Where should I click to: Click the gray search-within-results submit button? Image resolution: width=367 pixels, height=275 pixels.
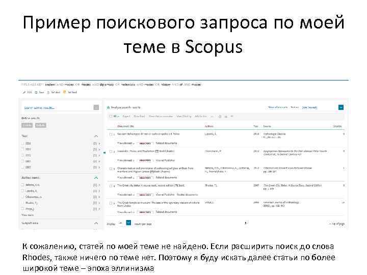point(96,107)
